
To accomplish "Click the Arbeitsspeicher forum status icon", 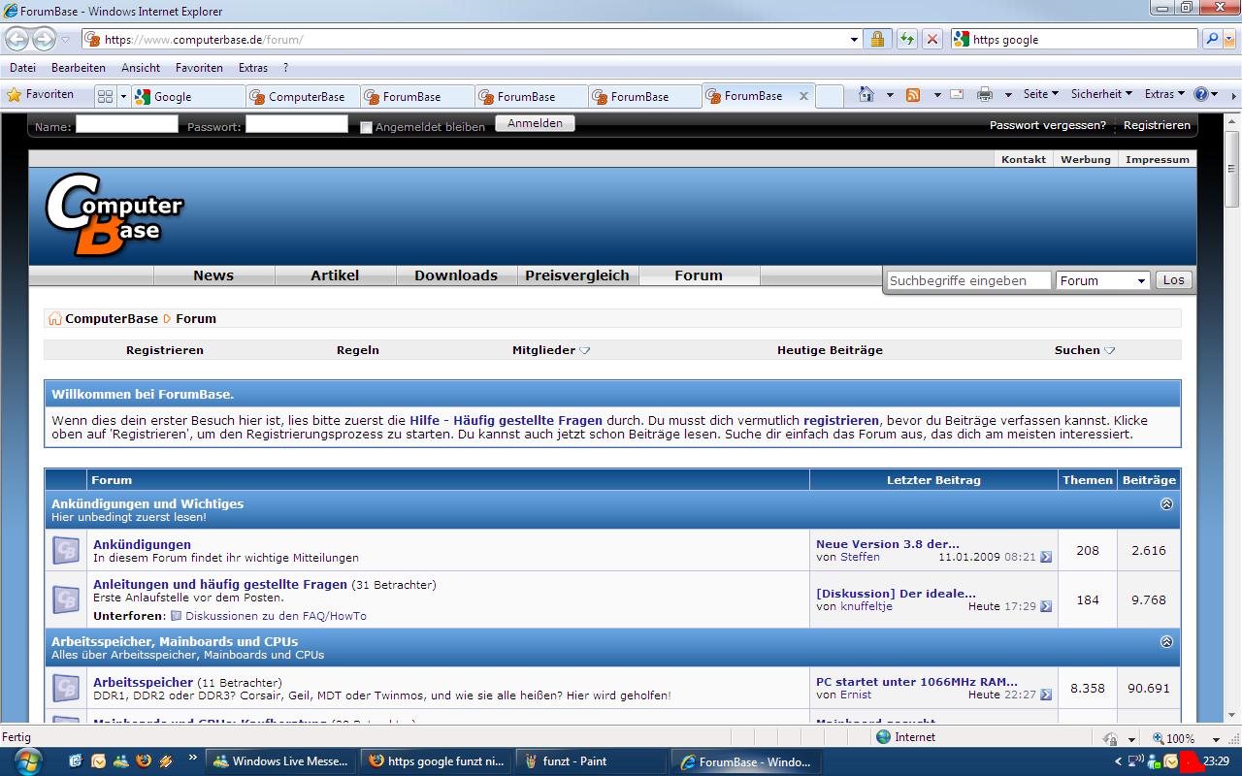I will click(66, 688).
